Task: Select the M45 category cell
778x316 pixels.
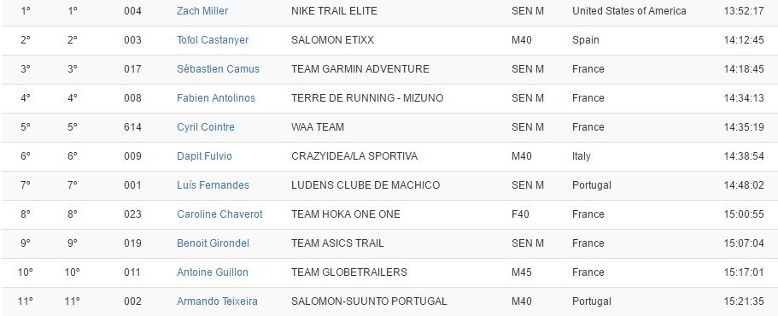Action: tap(521, 272)
